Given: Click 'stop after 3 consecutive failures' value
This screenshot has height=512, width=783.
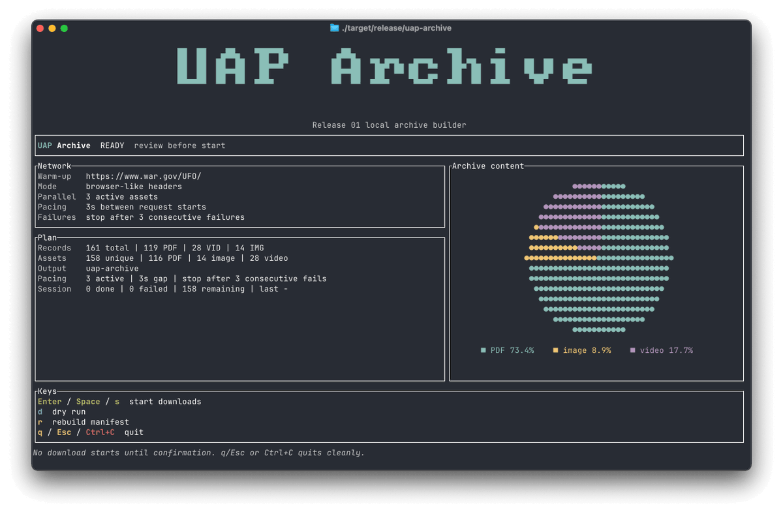Looking at the screenshot, I should [x=165, y=217].
